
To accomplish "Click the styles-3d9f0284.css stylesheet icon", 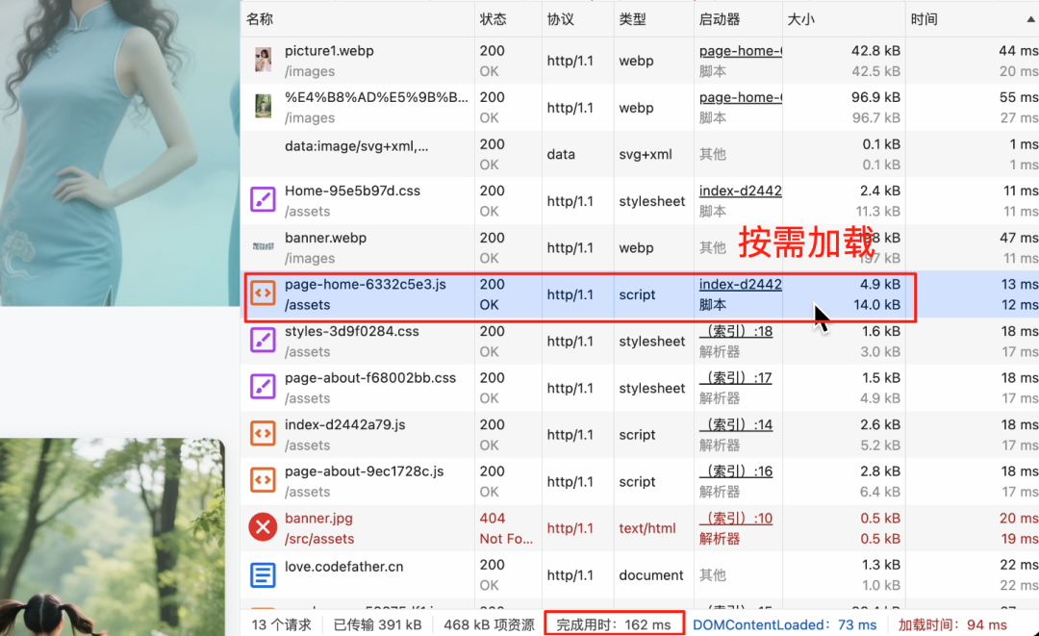I will 263,341.
